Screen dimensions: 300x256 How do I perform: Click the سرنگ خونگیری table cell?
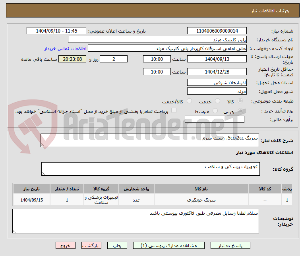[201, 200]
